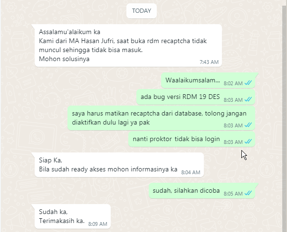Select the Assalamu'alaikum ka incoming message
Image resolution: width=287 pixels, height=232 pixels.
click(x=128, y=45)
